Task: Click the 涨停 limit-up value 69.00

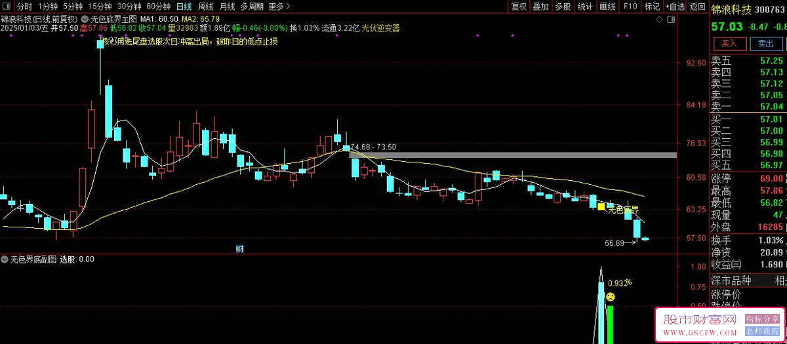Action: pos(771,179)
